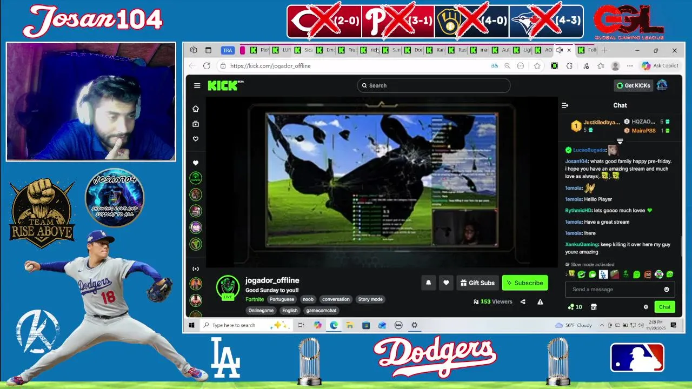The width and height of the screenshot is (692, 389).
Task: Click the browser refresh button
Action: click(x=207, y=66)
